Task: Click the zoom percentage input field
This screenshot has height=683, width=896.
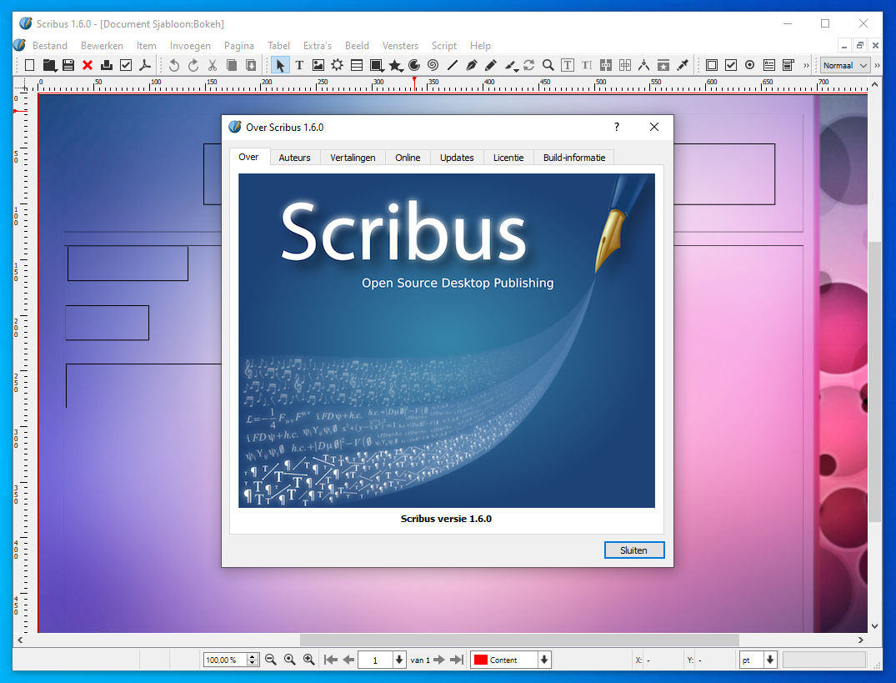Action: click(x=224, y=660)
